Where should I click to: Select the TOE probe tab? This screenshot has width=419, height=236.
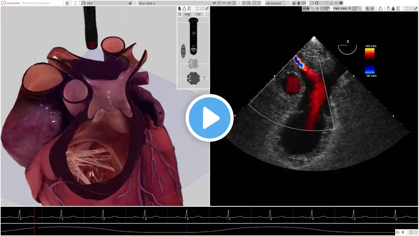[x=187, y=14]
